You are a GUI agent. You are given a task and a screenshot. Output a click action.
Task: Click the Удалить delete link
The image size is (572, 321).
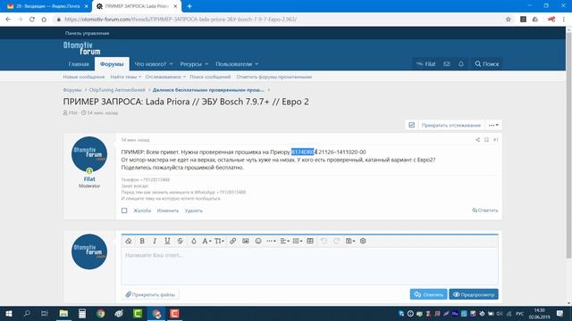[x=194, y=210]
